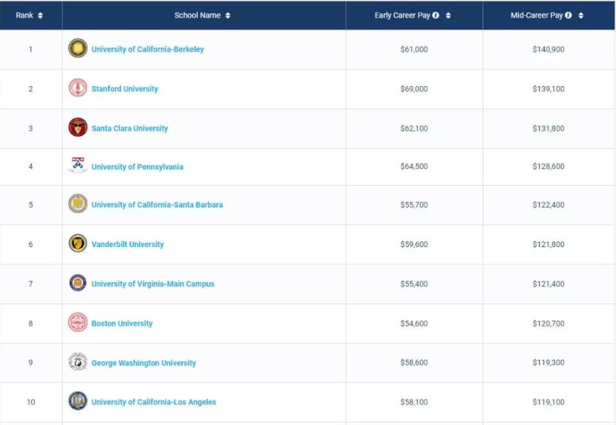Click the UC Berkeley seal logo
616x425 pixels.
78,49
